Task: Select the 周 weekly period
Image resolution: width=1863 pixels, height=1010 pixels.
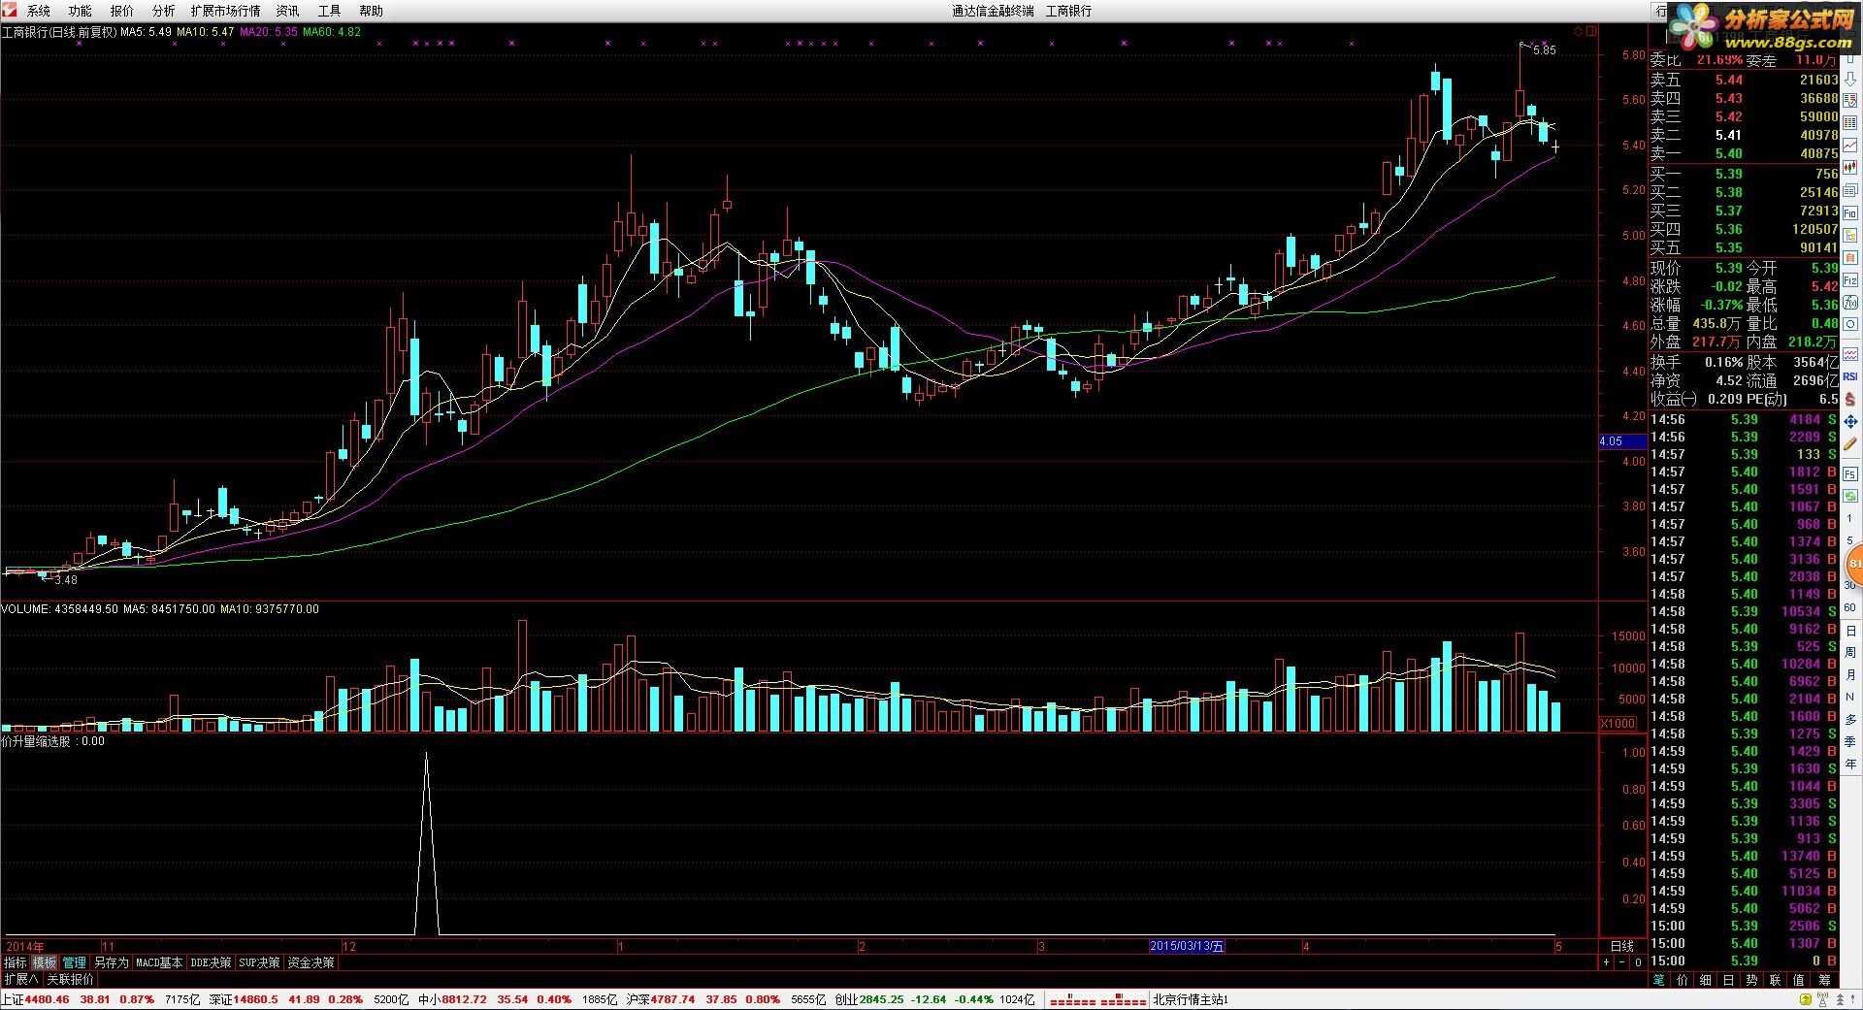Action: [1849, 651]
